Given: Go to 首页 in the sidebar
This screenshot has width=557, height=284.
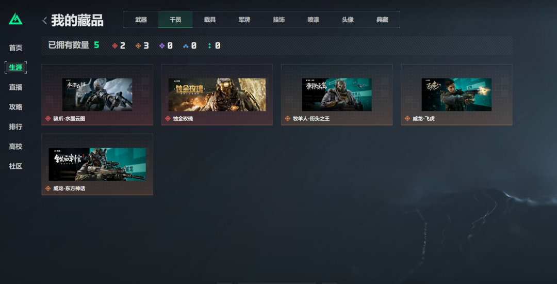Looking at the screenshot, I should pos(15,48).
